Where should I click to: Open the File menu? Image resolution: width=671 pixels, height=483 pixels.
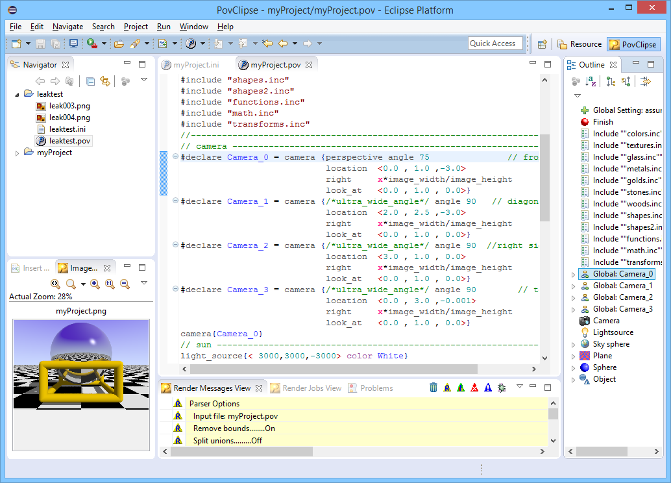pyautogui.click(x=16, y=27)
